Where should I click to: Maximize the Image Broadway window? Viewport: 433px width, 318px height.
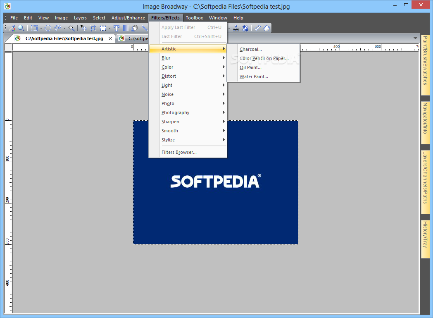pos(406,5)
